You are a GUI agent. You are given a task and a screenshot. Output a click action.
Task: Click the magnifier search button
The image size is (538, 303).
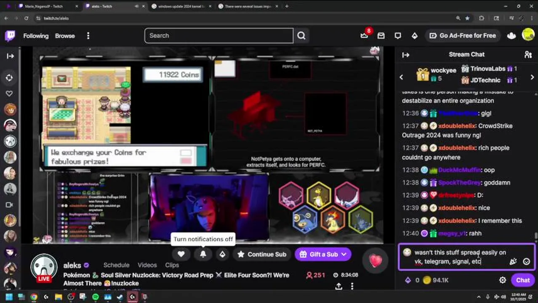coord(301,36)
